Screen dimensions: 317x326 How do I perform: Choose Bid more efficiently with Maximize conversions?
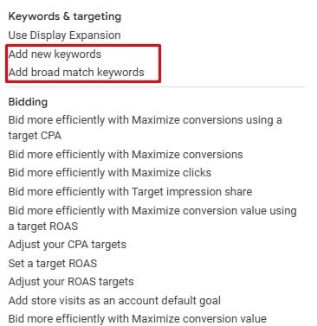click(x=126, y=154)
